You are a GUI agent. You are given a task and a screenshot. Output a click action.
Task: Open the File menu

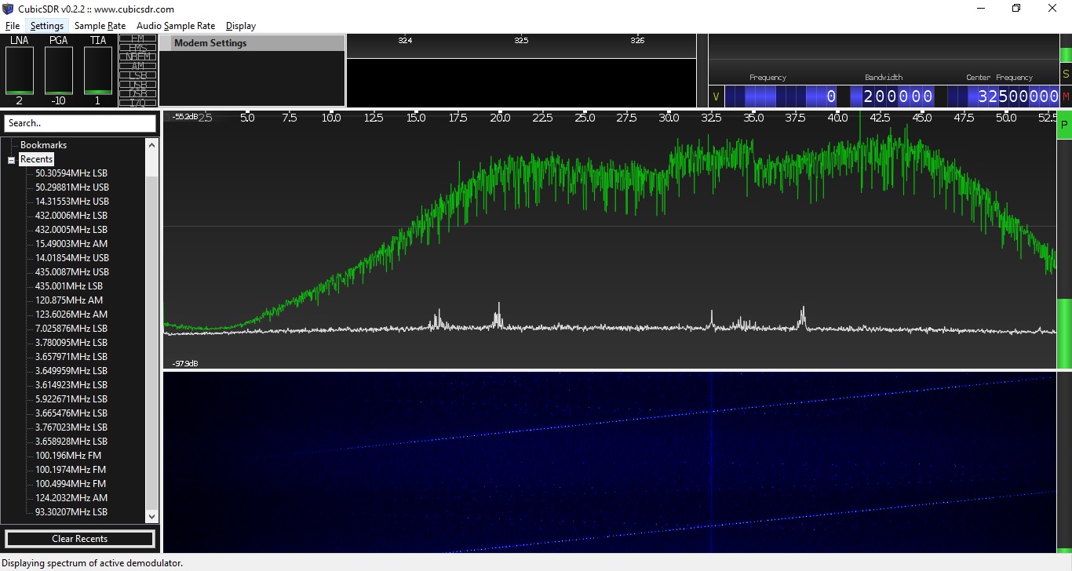pos(13,26)
